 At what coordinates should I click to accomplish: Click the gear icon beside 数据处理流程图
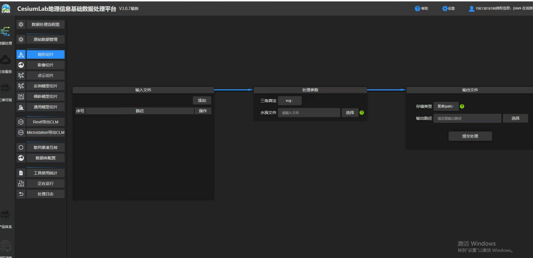point(21,24)
